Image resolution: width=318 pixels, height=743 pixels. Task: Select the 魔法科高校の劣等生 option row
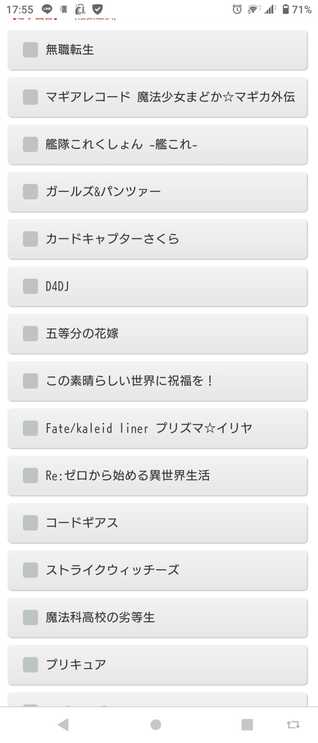(158, 617)
